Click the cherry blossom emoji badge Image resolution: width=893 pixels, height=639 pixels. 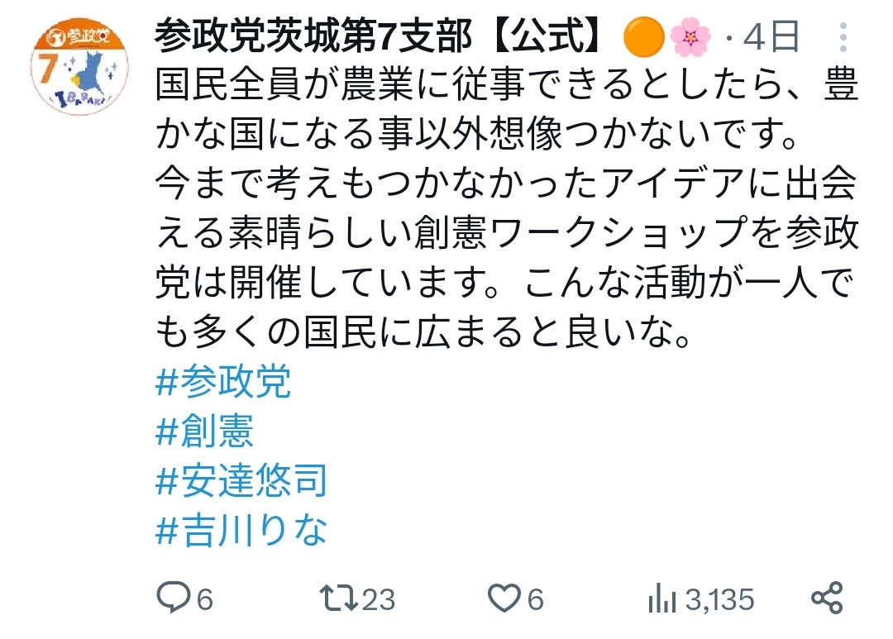[x=690, y=37]
